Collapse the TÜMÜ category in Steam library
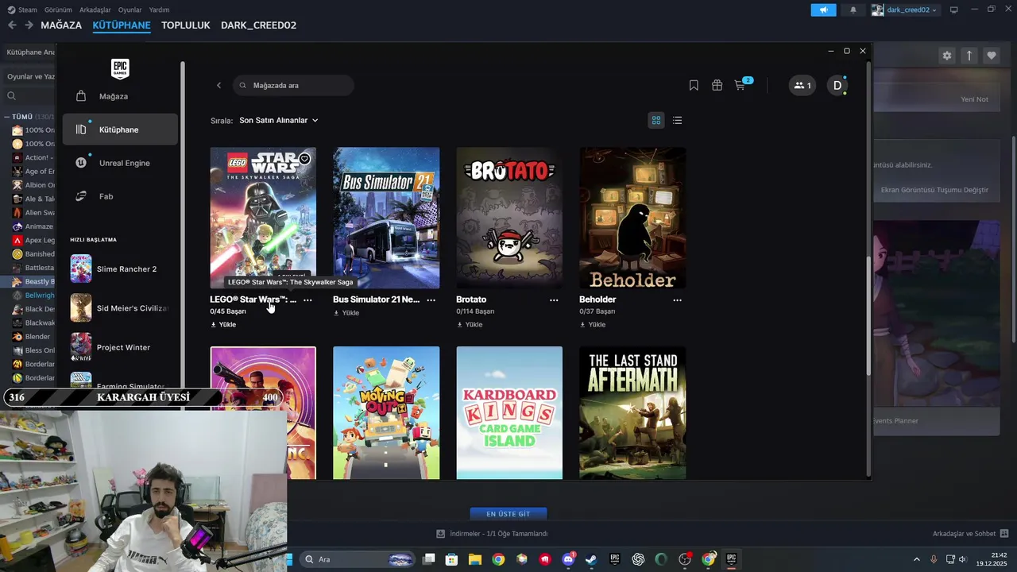Viewport: 1017px width, 572px height. (x=6, y=117)
